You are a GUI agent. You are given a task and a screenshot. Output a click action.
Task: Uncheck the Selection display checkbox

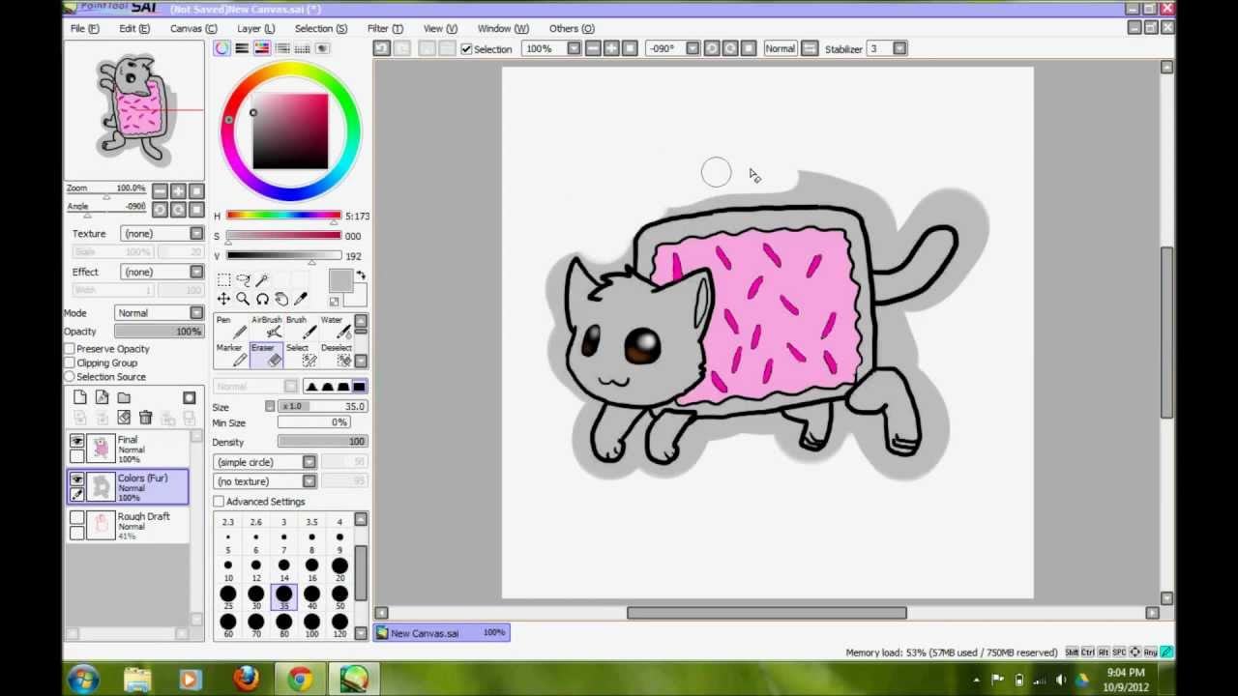(x=467, y=49)
